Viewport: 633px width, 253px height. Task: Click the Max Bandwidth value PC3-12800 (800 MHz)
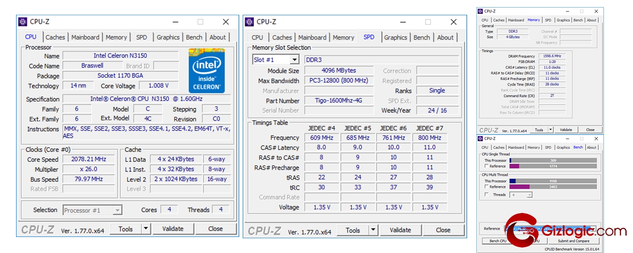(x=338, y=81)
